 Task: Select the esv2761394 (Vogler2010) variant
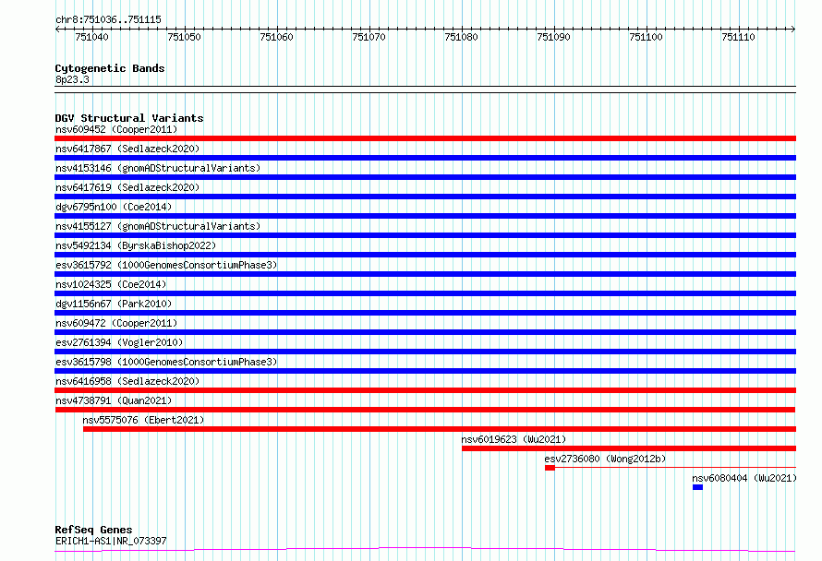[119, 342]
